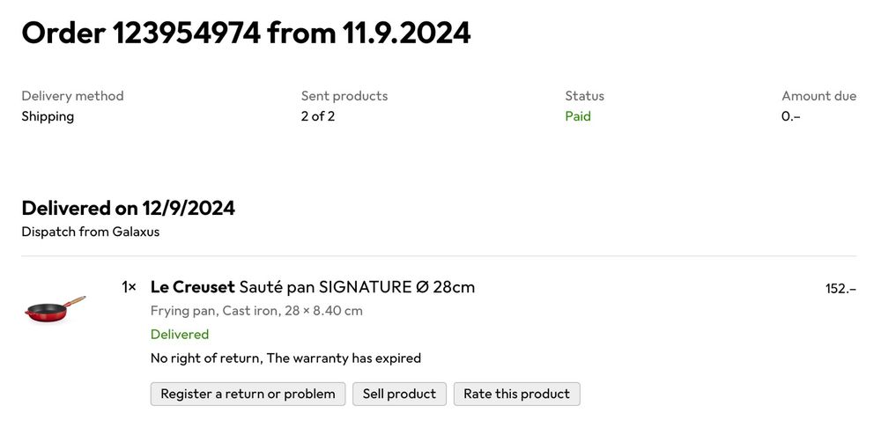Click the Delivered on 12/9/2024 heading
The width and height of the screenshot is (881, 443).
tap(128, 209)
